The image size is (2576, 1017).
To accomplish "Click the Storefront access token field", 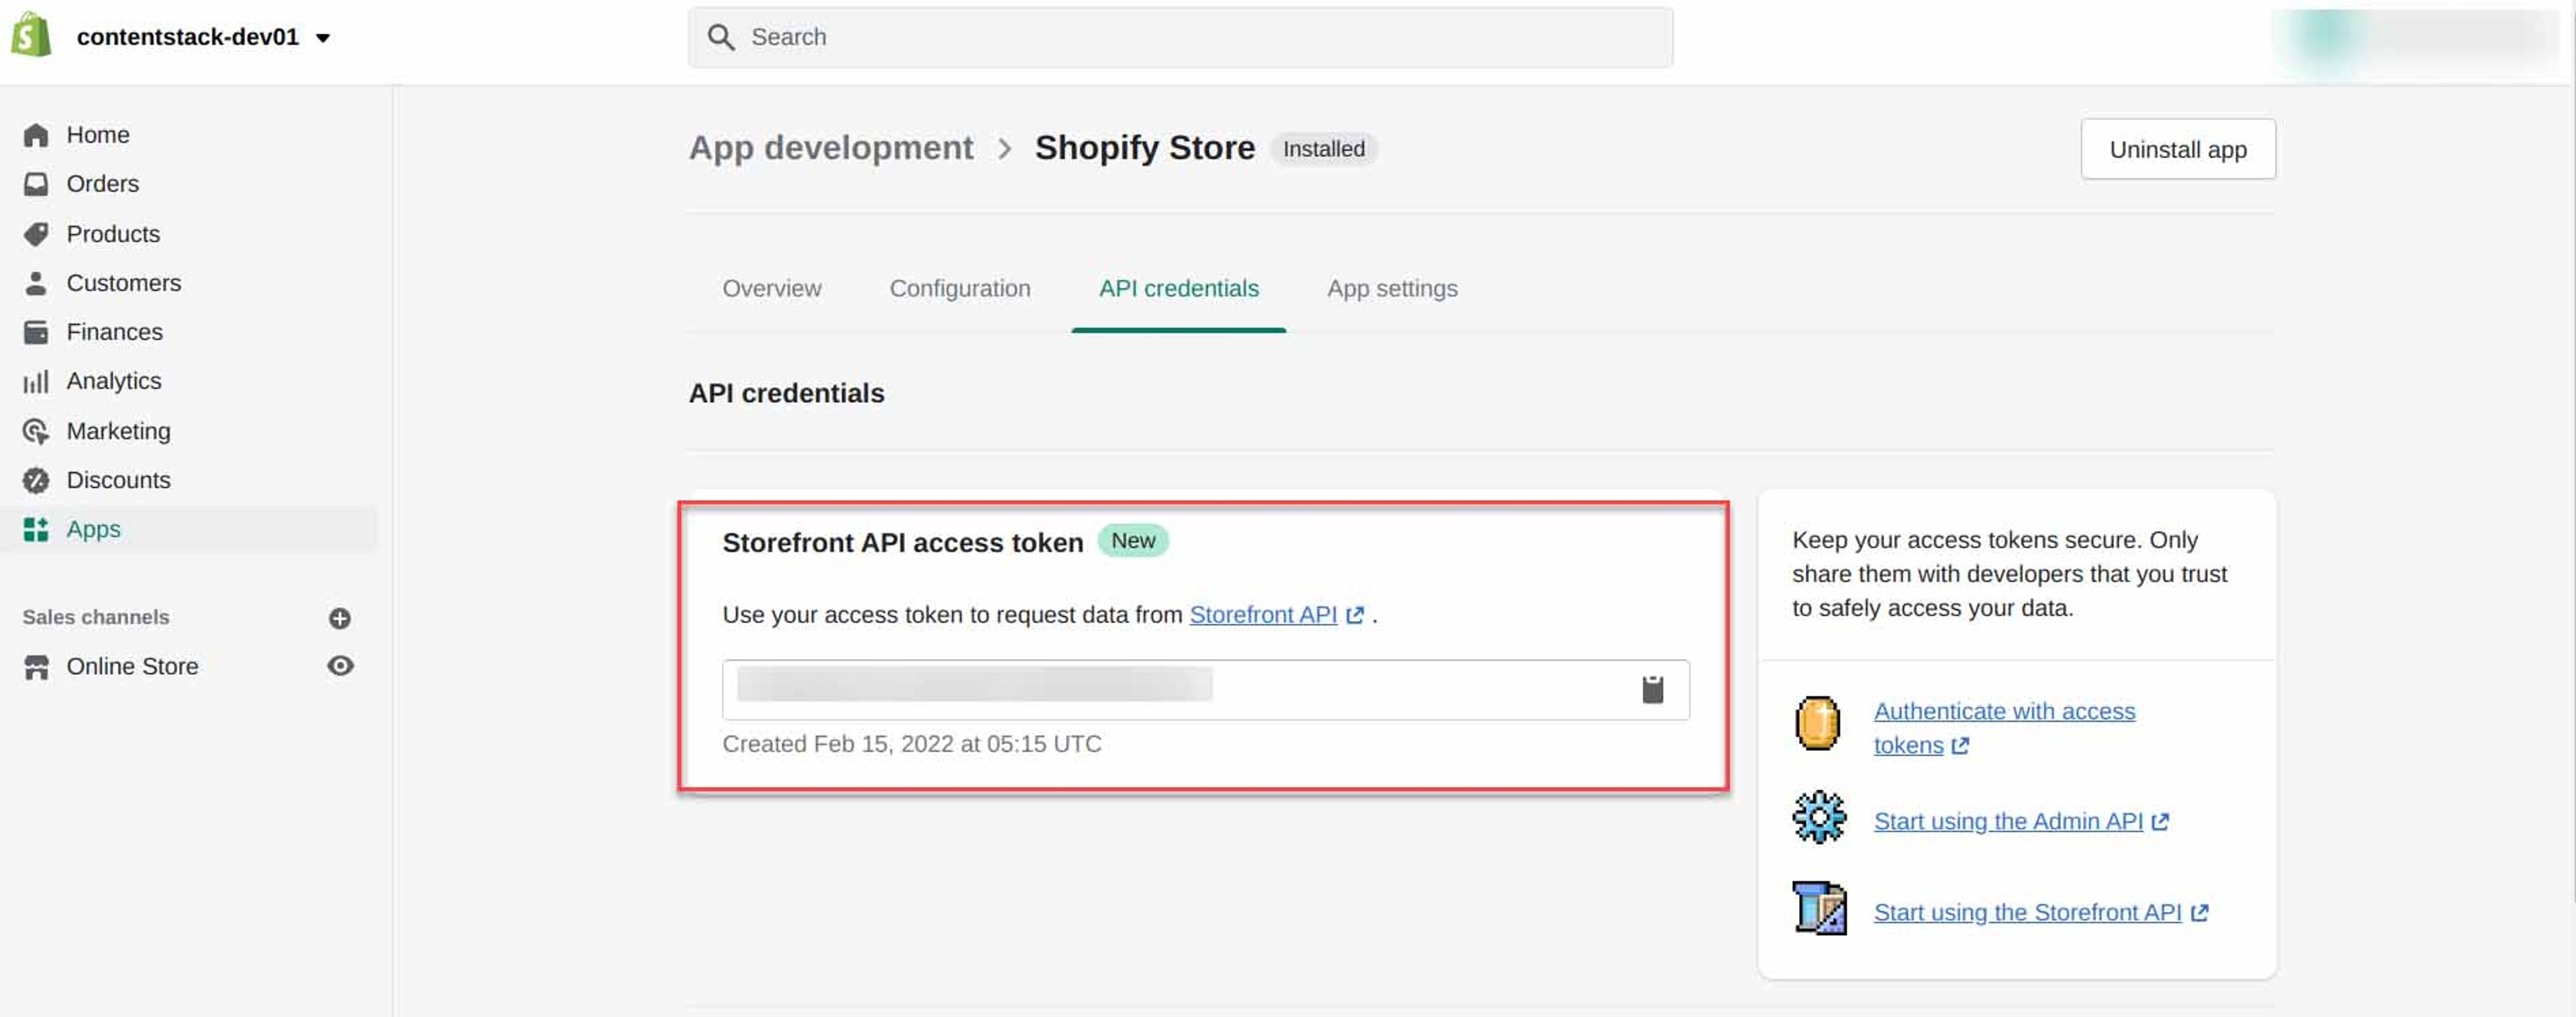I will point(1205,689).
